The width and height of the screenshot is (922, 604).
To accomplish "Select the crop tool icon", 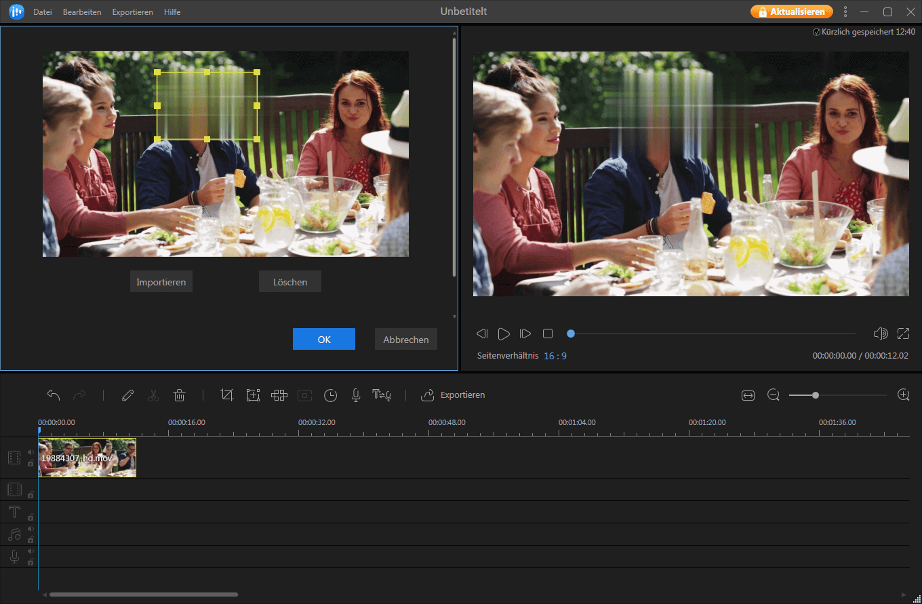I will (227, 395).
